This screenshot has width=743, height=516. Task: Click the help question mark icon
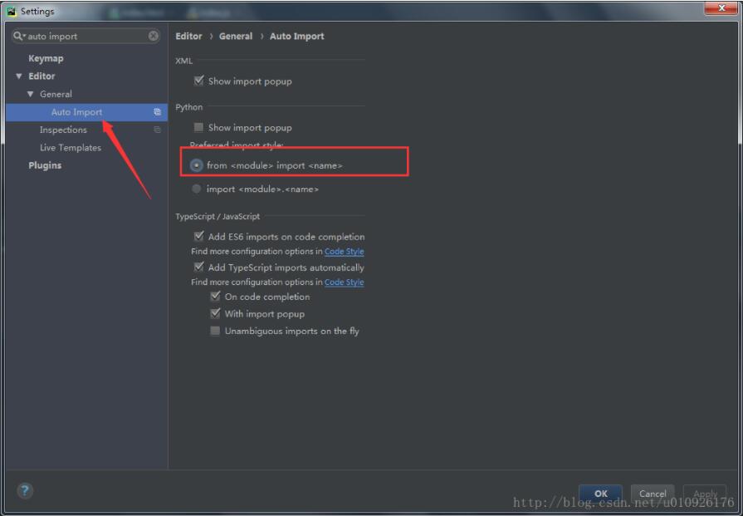(x=24, y=491)
